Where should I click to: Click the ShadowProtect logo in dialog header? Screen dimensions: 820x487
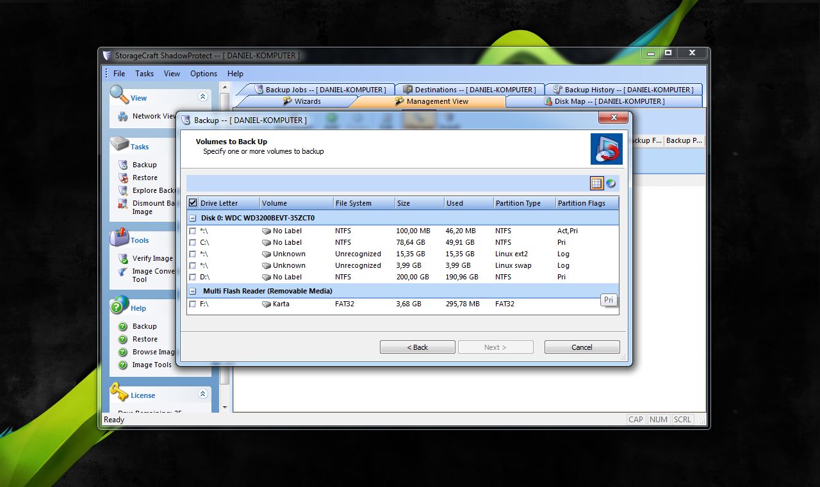[606, 149]
